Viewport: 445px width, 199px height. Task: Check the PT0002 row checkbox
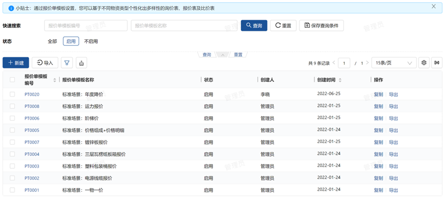(12, 178)
